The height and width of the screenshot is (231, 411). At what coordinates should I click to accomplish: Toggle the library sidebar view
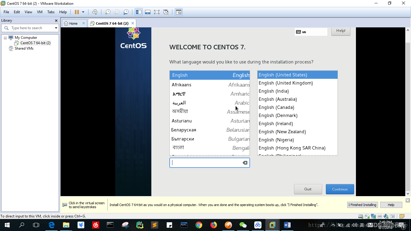[x=139, y=12]
